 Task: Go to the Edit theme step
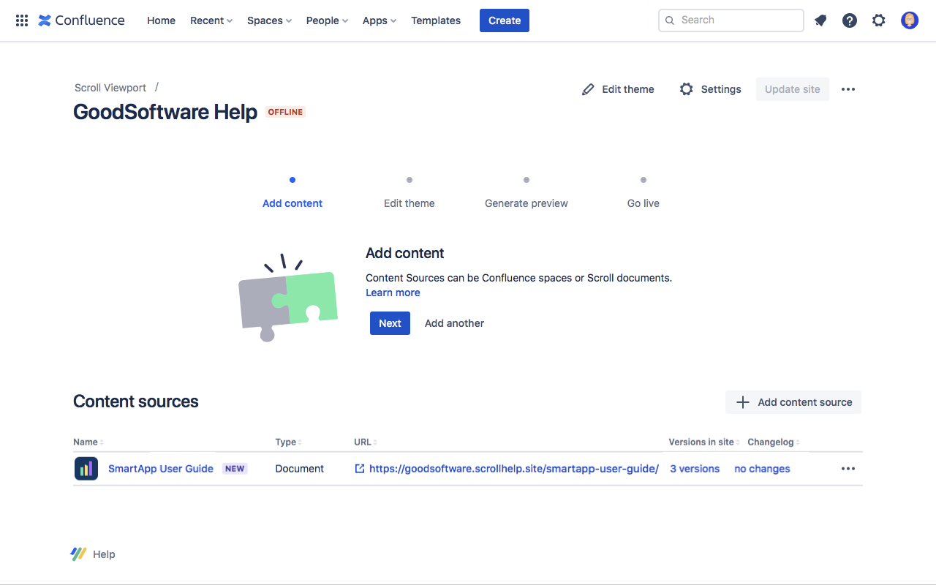pos(409,203)
